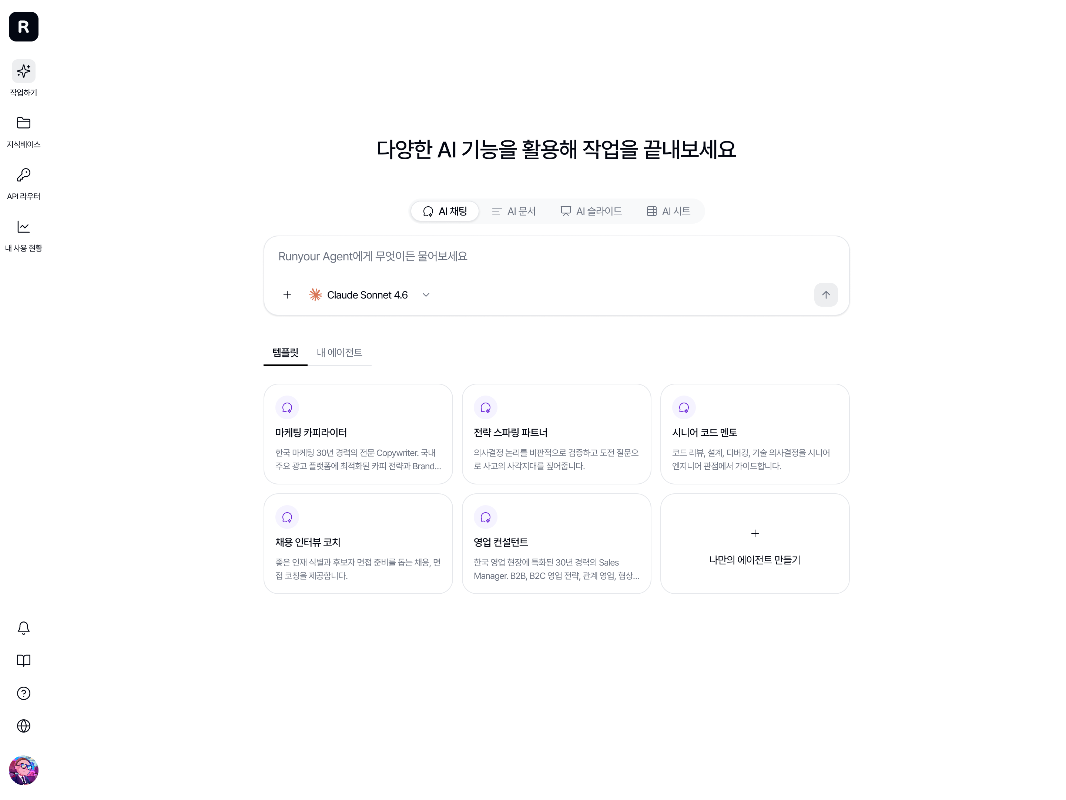
Task: Open the 마케팅 카피라이터 template card
Action: (x=358, y=434)
